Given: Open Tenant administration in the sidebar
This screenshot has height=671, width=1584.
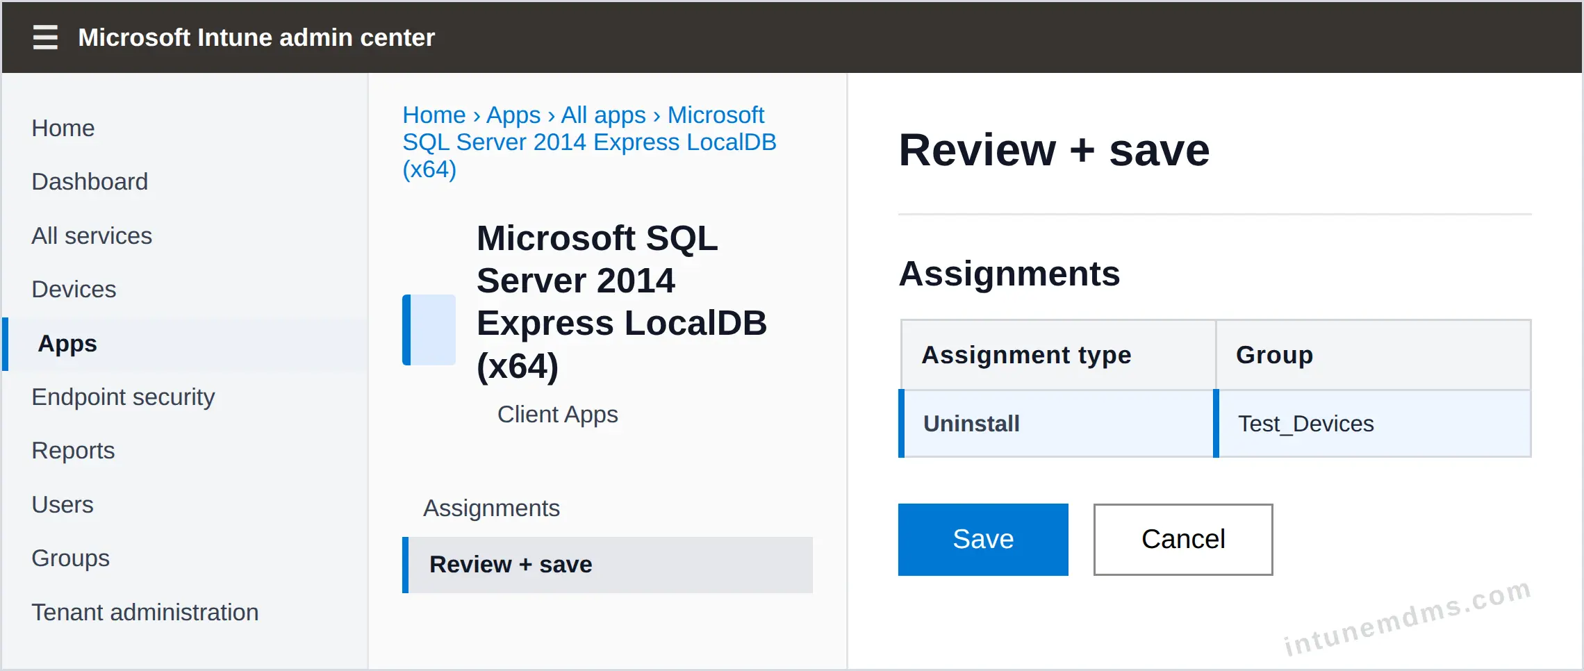Looking at the screenshot, I should [x=145, y=612].
